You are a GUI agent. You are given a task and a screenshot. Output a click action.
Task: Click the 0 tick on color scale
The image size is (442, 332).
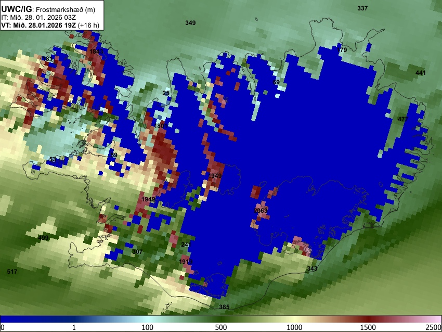pyautogui.click(x=3, y=327)
